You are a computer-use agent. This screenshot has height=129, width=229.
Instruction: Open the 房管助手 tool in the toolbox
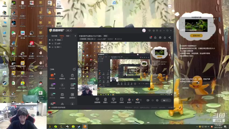pyautogui.click(x=62, y=76)
